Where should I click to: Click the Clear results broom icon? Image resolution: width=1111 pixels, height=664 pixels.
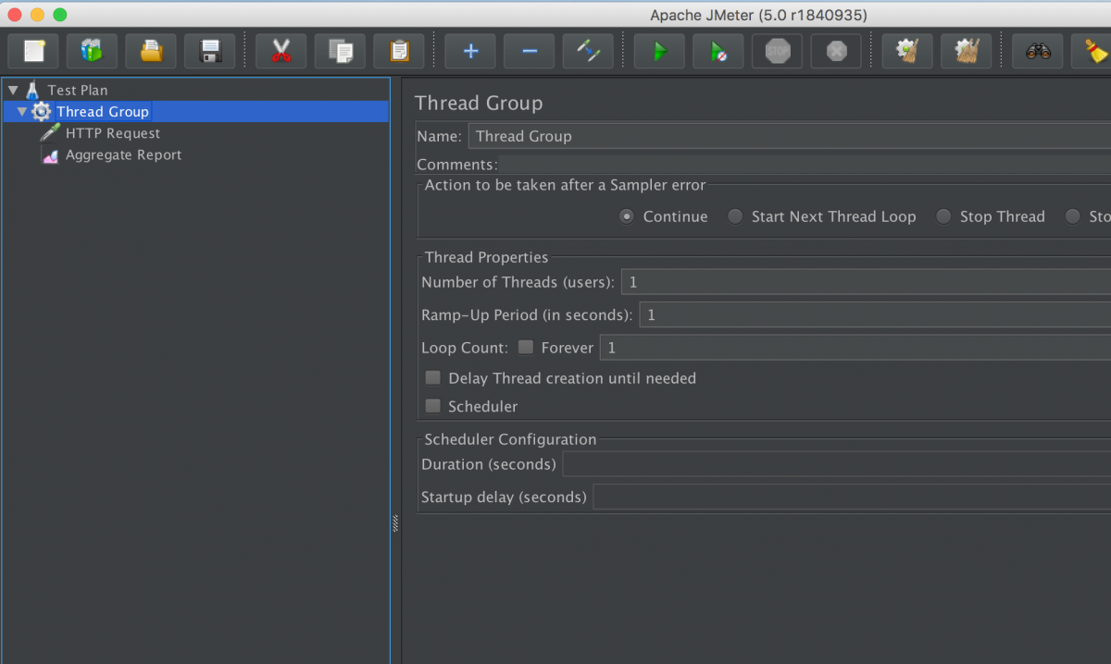point(907,51)
